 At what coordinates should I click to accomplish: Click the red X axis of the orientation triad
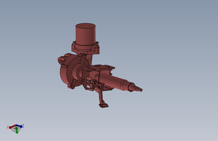pos(12,126)
